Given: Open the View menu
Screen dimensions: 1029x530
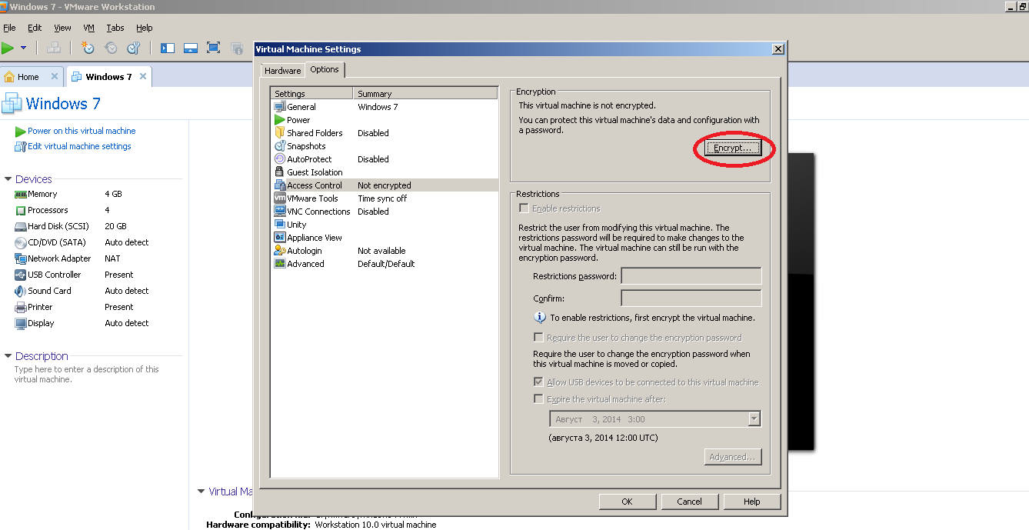Looking at the screenshot, I should click(62, 28).
